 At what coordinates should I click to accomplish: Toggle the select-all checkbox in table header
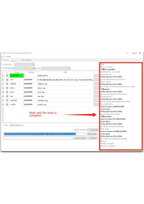(7, 72)
